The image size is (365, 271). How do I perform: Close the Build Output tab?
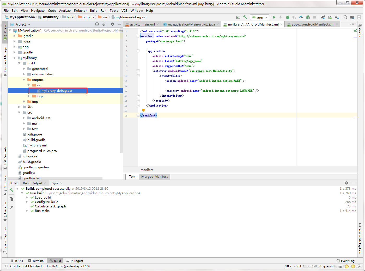(45, 183)
